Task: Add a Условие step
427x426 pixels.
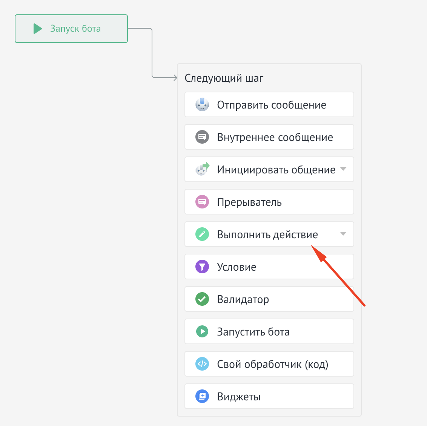Action: (237, 267)
